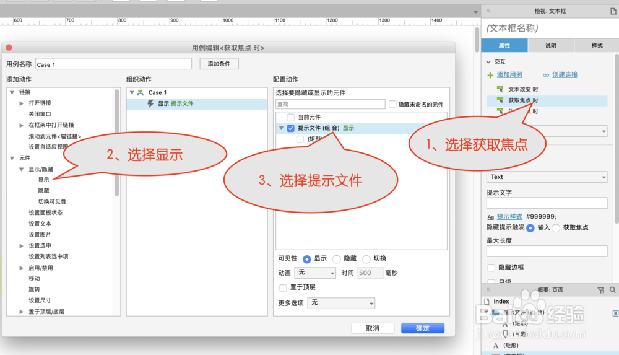Image resolution: width=619 pixels, height=355 pixels.
Task: Click the bubble shape icon in the outline
Action: pyautogui.click(x=505, y=335)
